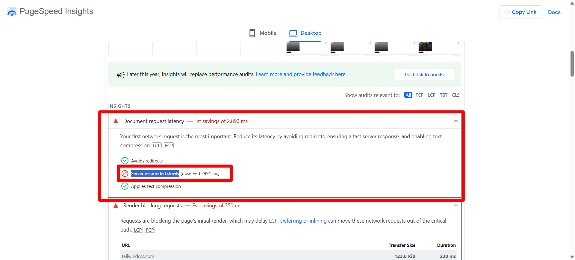The image size is (575, 260).
Task: Click the red triangle beside Document request latency
Action: pos(116,121)
